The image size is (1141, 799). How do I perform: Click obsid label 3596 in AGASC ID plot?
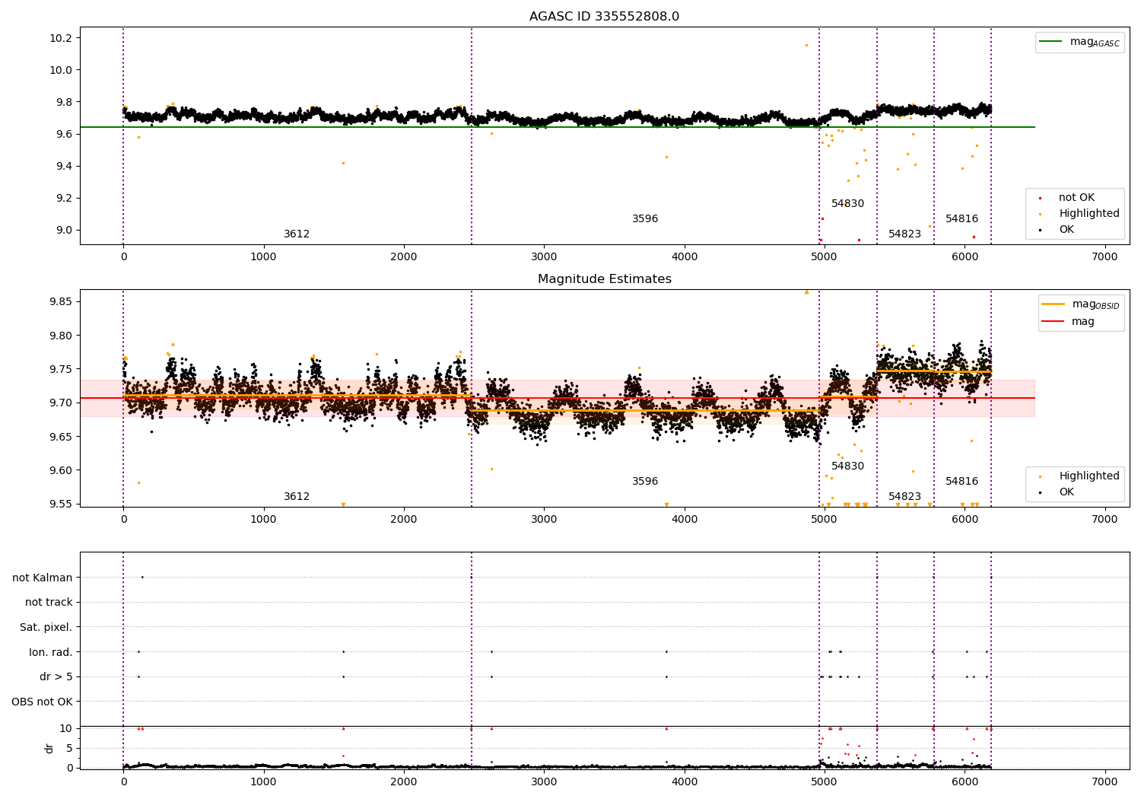(645, 219)
